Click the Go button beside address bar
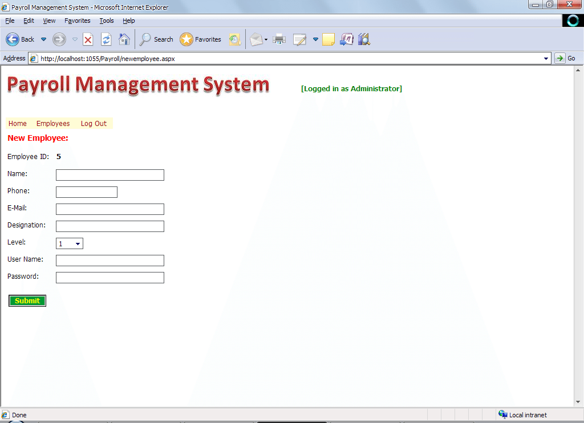Screen dimensions: 584x423 click(x=566, y=58)
